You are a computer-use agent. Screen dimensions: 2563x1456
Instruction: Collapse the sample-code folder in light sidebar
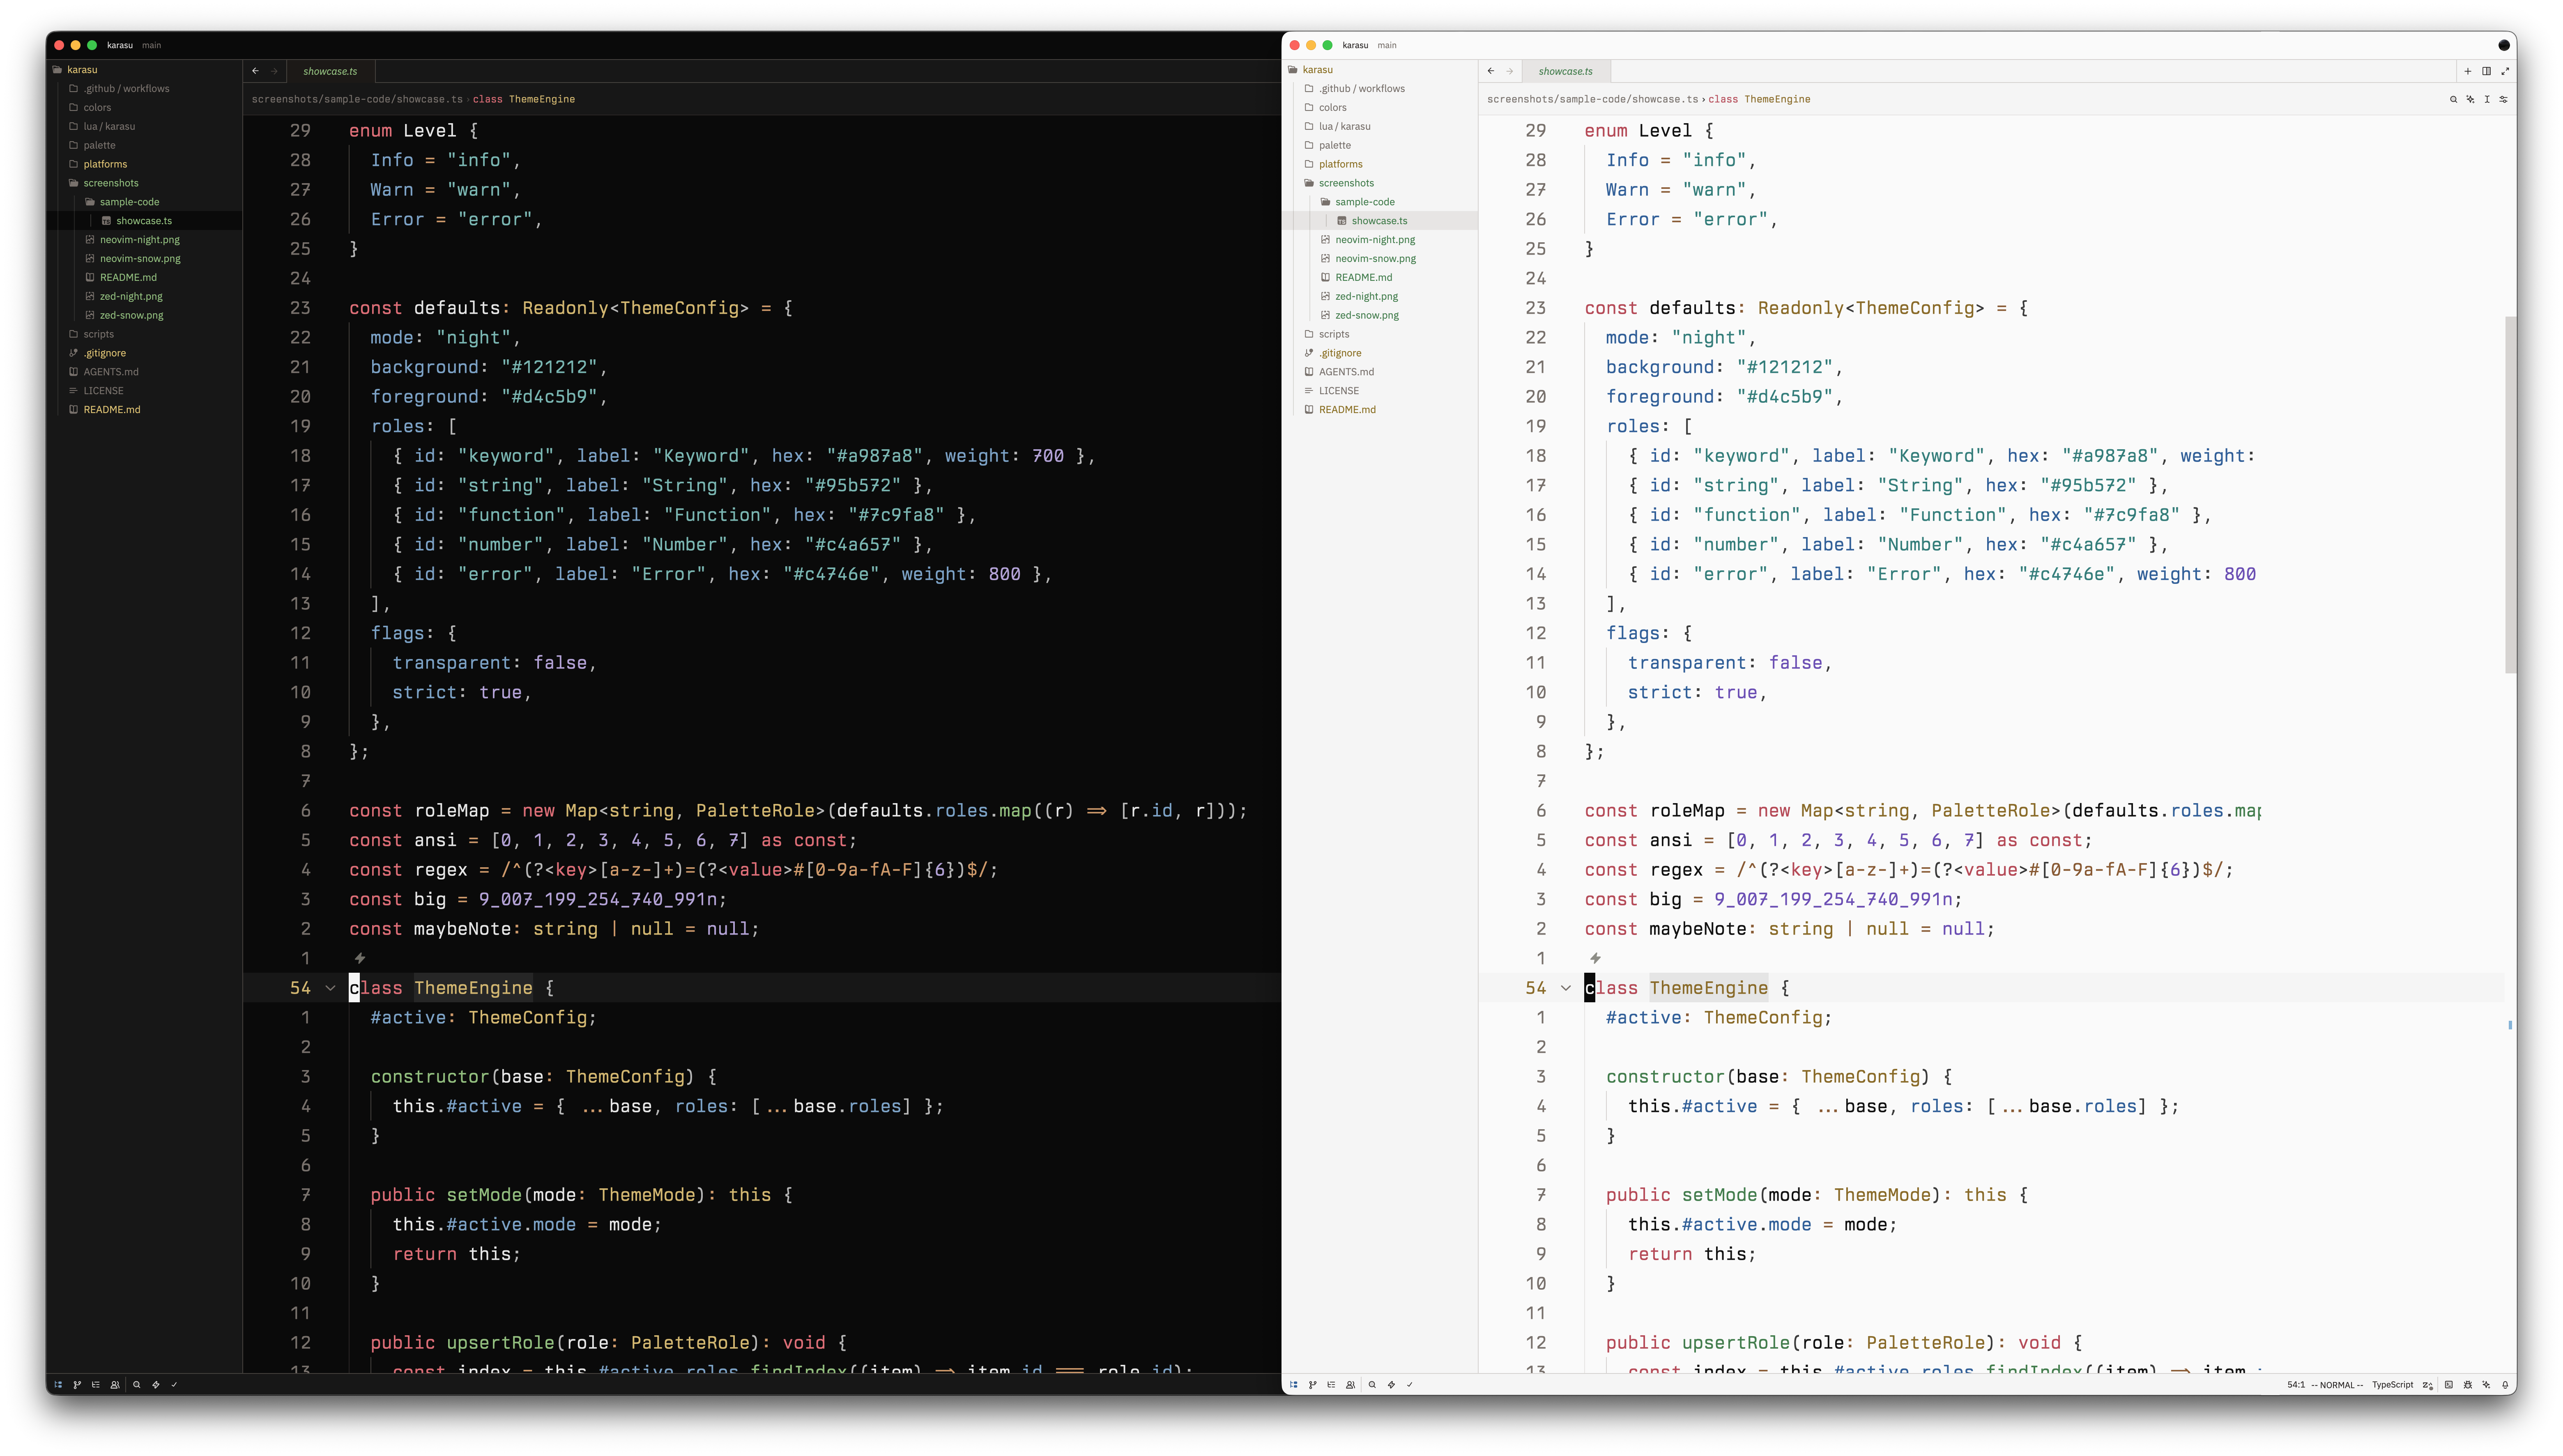coord(1364,202)
